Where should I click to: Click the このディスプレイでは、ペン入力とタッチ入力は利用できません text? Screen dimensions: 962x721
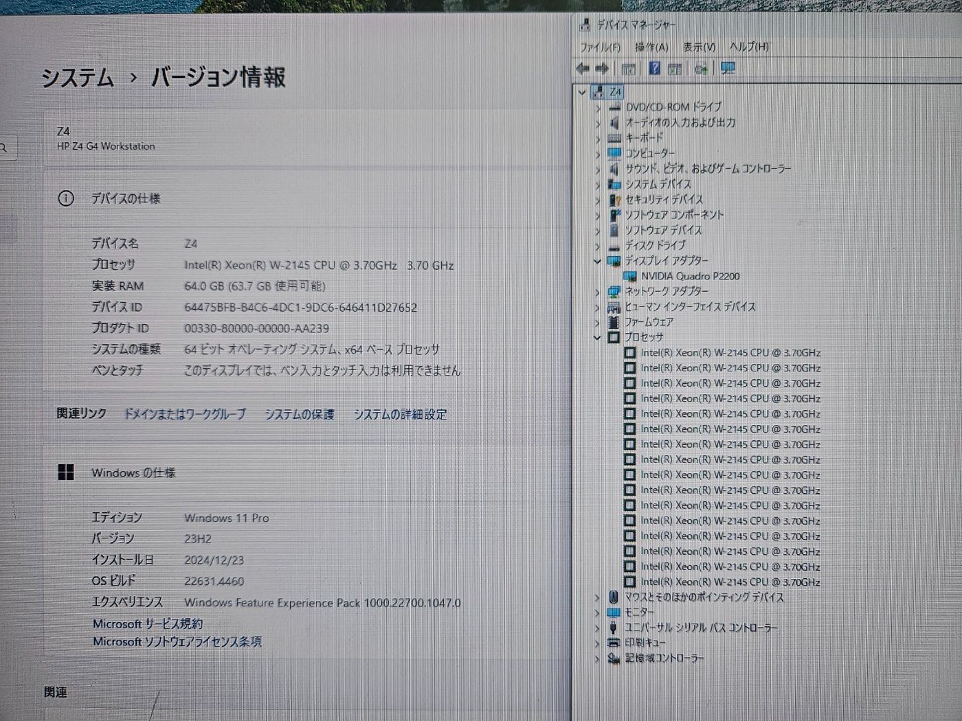point(322,370)
